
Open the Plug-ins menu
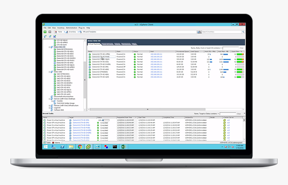point(82,28)
